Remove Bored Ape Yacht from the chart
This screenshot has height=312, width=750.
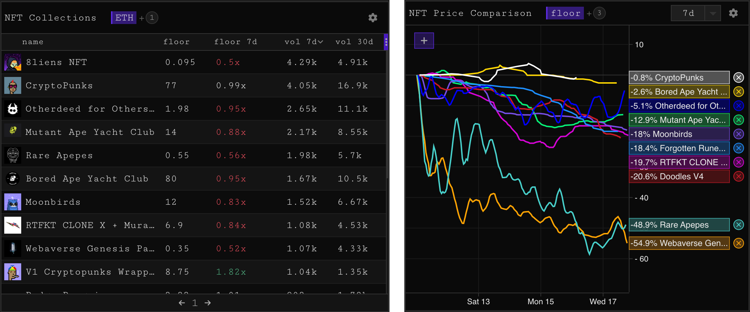(738, 92)
